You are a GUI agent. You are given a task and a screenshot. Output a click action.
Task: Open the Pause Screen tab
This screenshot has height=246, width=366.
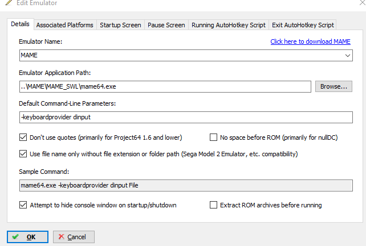[166, 25]
